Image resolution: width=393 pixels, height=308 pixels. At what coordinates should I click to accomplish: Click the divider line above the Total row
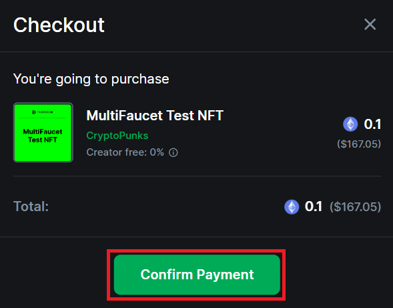pyautogui.click(x=198, y=176)
